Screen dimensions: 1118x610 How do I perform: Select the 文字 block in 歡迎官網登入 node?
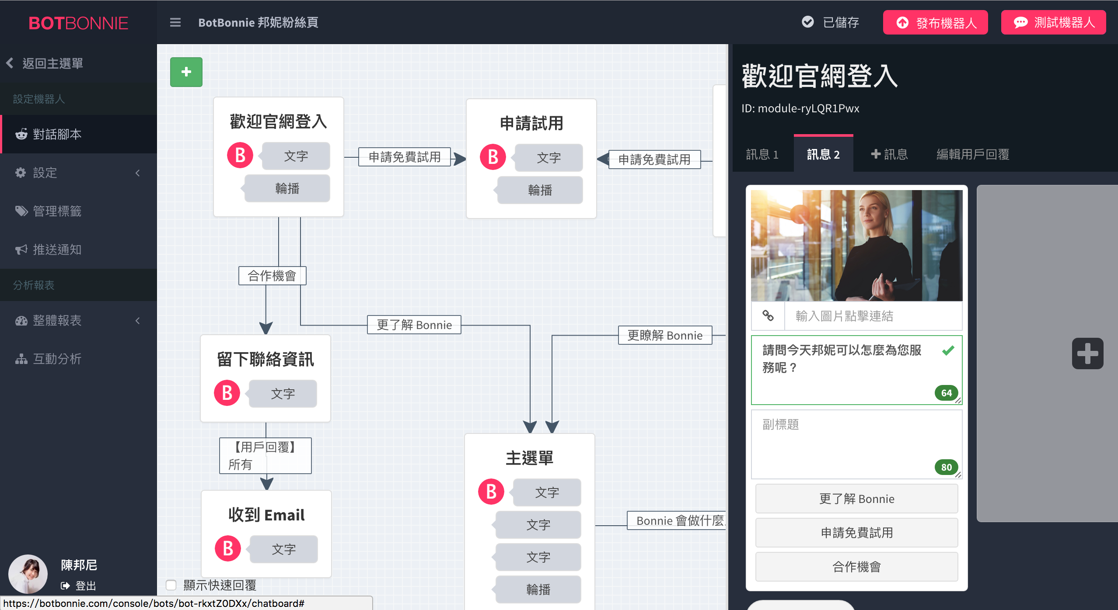tap(296, 156)
